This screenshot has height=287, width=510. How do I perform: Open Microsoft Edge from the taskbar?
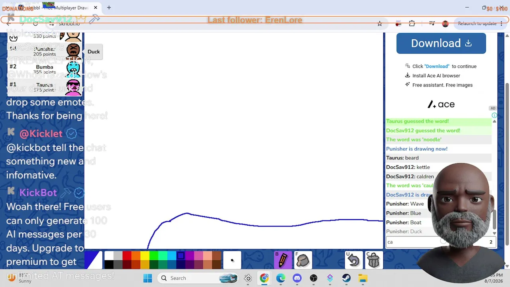tap(280, 278)
